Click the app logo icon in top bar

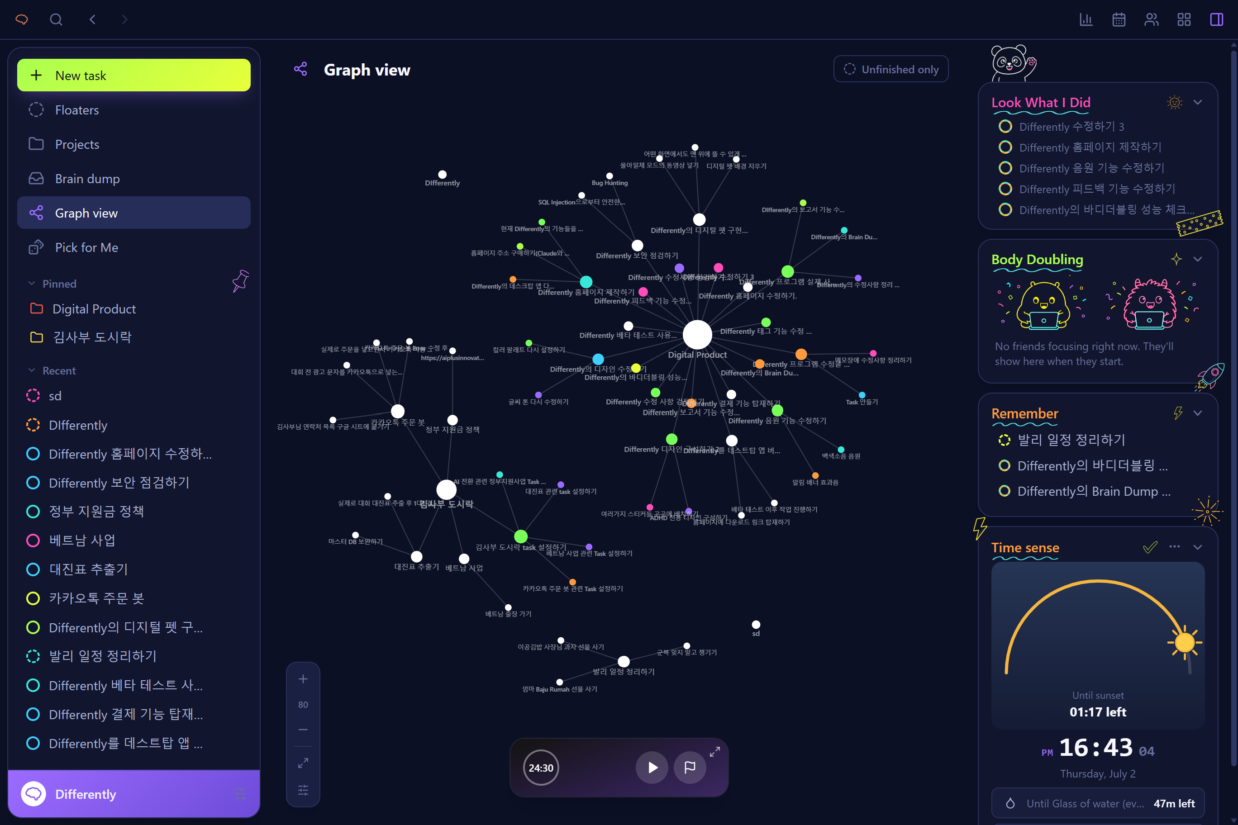(22, 19)
